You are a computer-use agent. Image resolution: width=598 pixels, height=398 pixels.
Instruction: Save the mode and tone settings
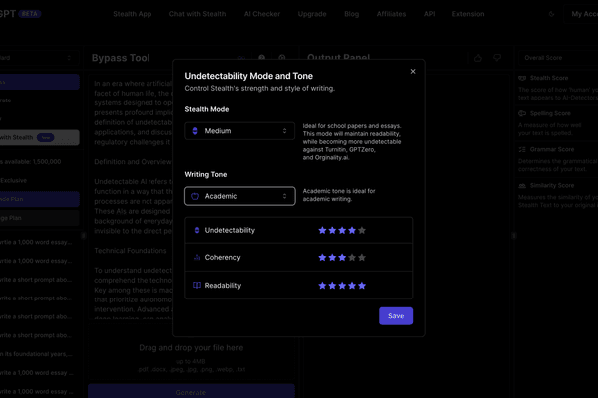pos(396,315)
